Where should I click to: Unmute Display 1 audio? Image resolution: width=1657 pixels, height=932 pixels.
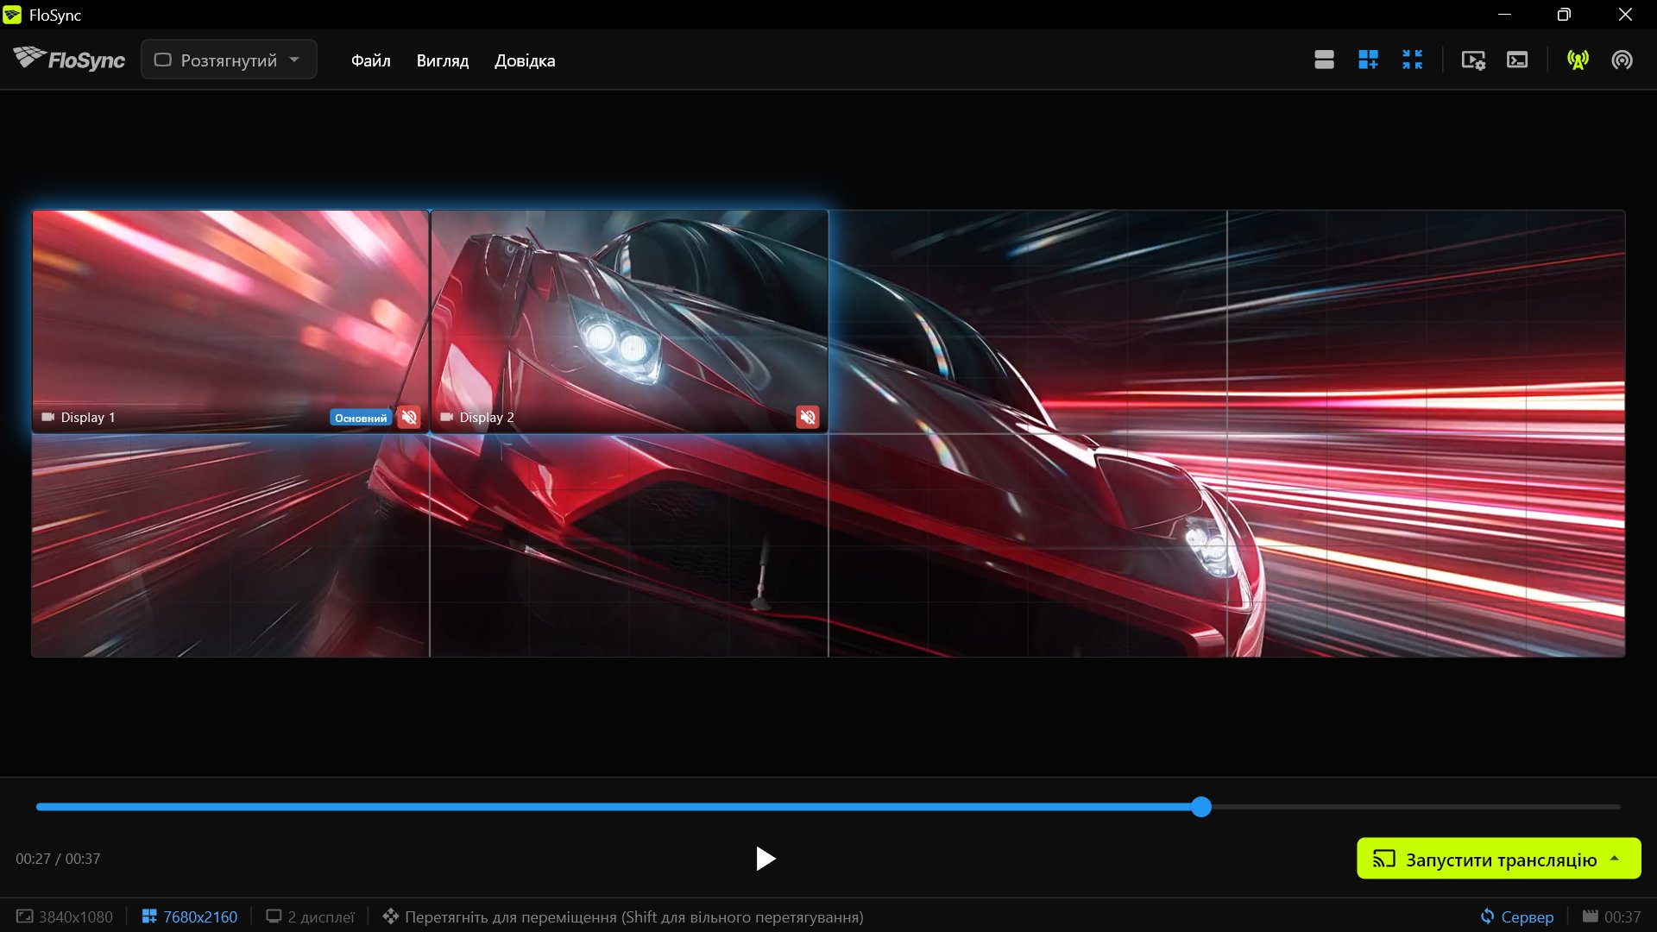pyautogui.click(x=409, y=418)
